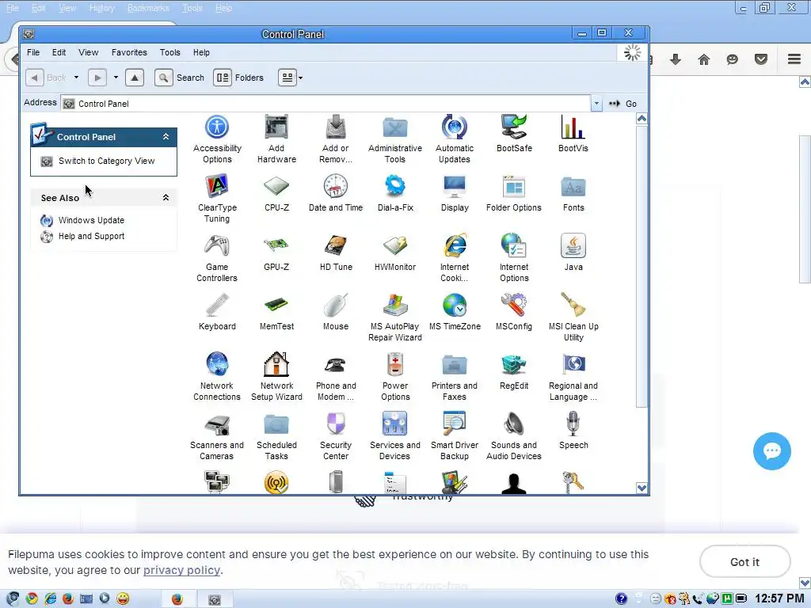Open Mouse properties
This screenshot has height=608, width=811.
336,312
